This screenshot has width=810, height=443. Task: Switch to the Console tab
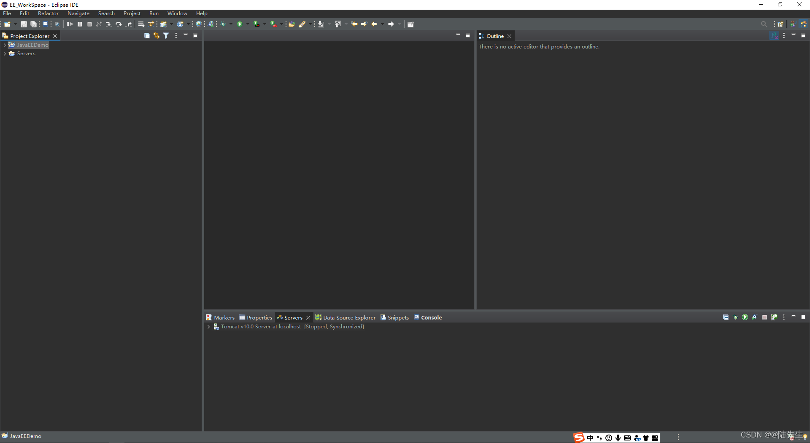pos(431,317)
